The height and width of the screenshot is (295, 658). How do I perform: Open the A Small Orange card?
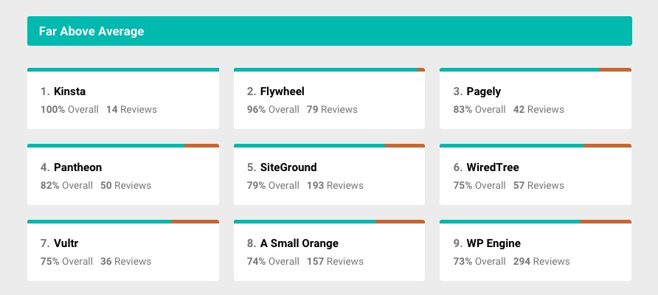click(x=330, y=251)
